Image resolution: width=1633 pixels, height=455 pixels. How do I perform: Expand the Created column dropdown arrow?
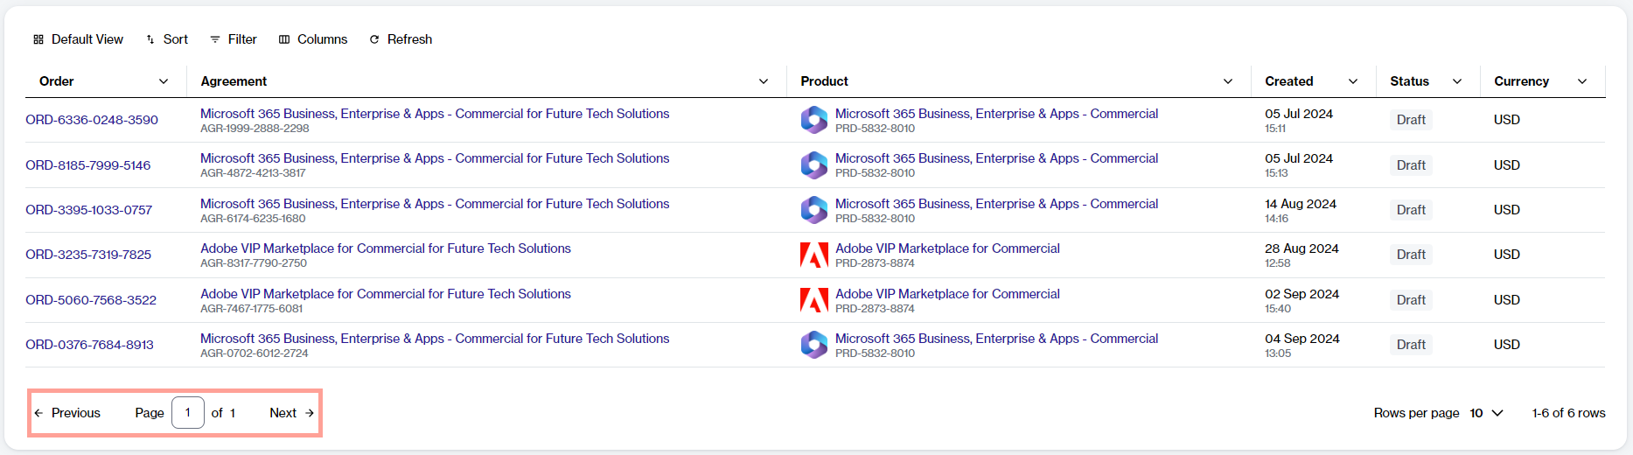(1353, 81)
